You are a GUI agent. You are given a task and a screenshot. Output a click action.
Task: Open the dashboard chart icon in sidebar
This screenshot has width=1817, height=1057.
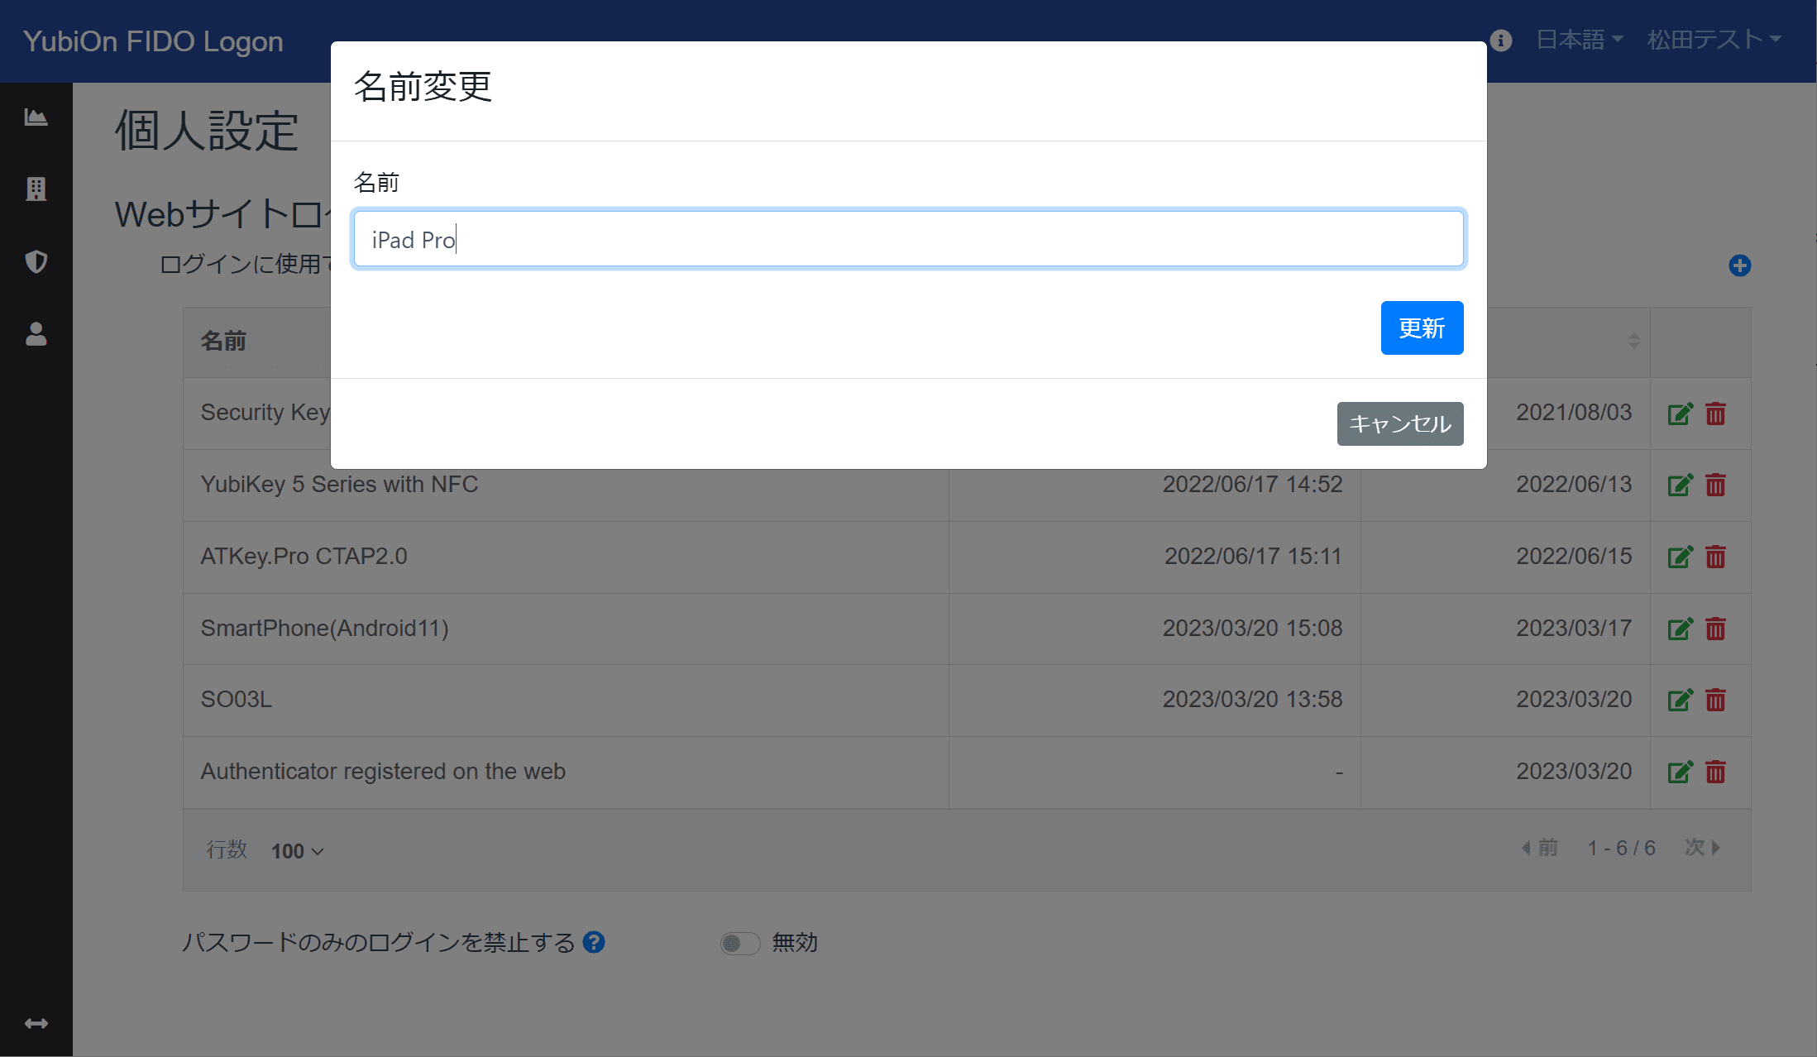coord(36,117)
